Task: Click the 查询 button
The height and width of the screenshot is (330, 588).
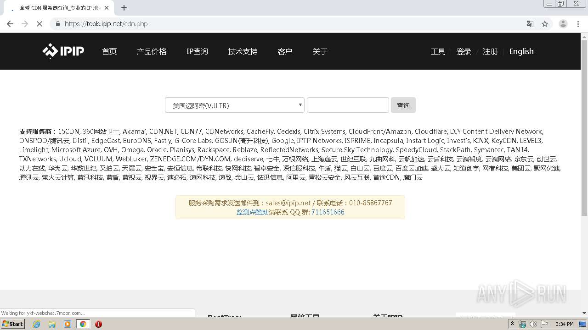Action: pyautogui.click(x=403, y=105)
